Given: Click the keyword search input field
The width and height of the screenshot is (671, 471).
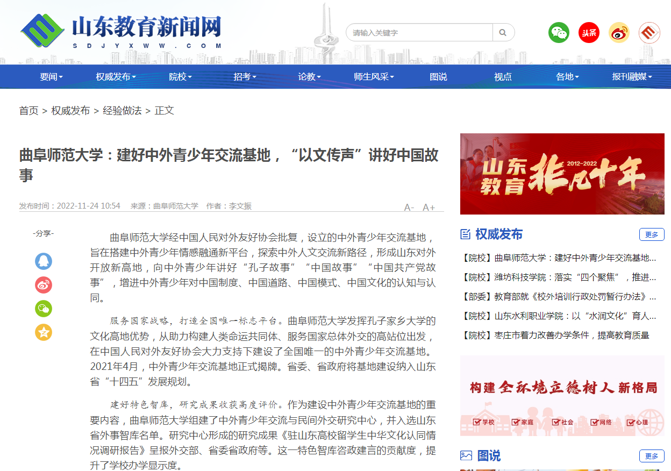Looking at the screenshot, I should tap(419, 33).
